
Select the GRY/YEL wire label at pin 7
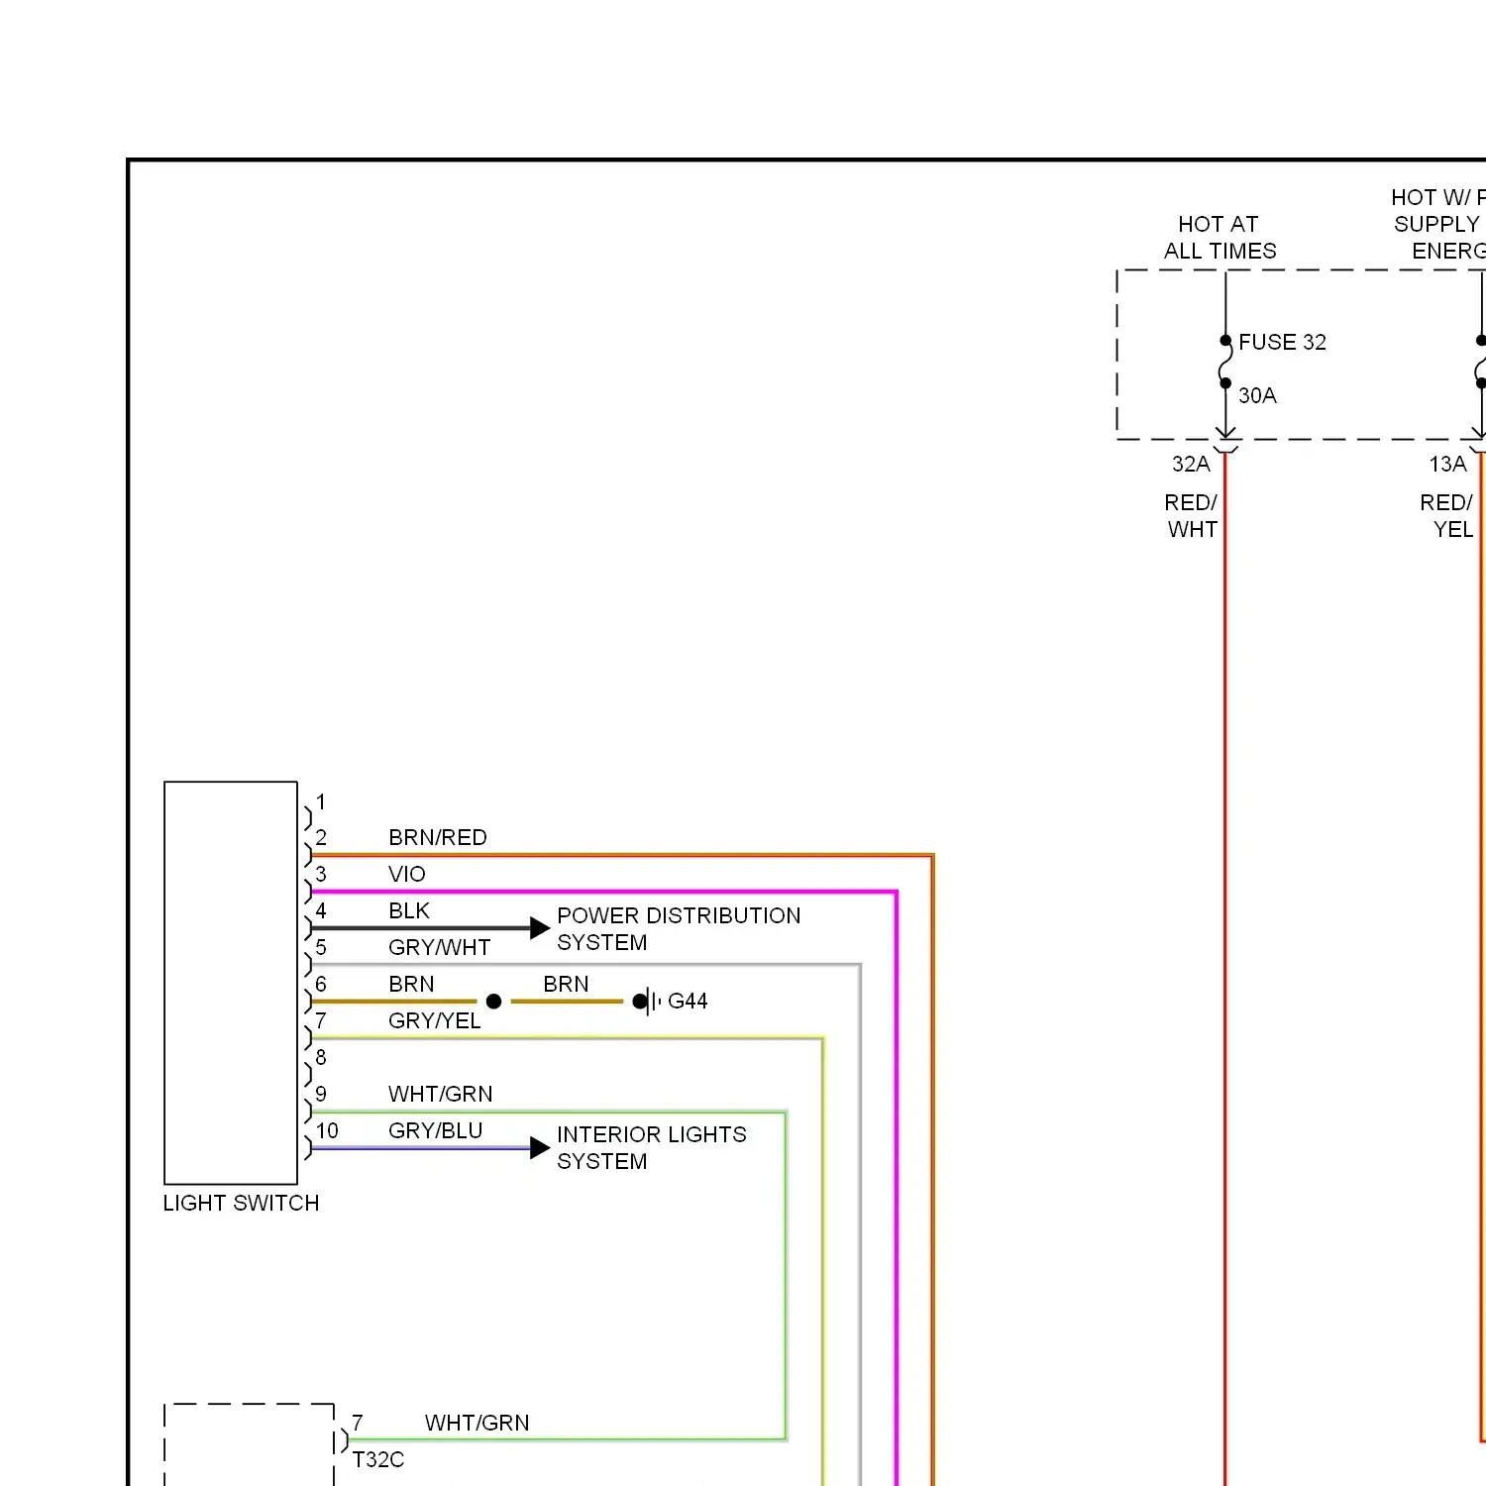click(x=435, y=1020)
